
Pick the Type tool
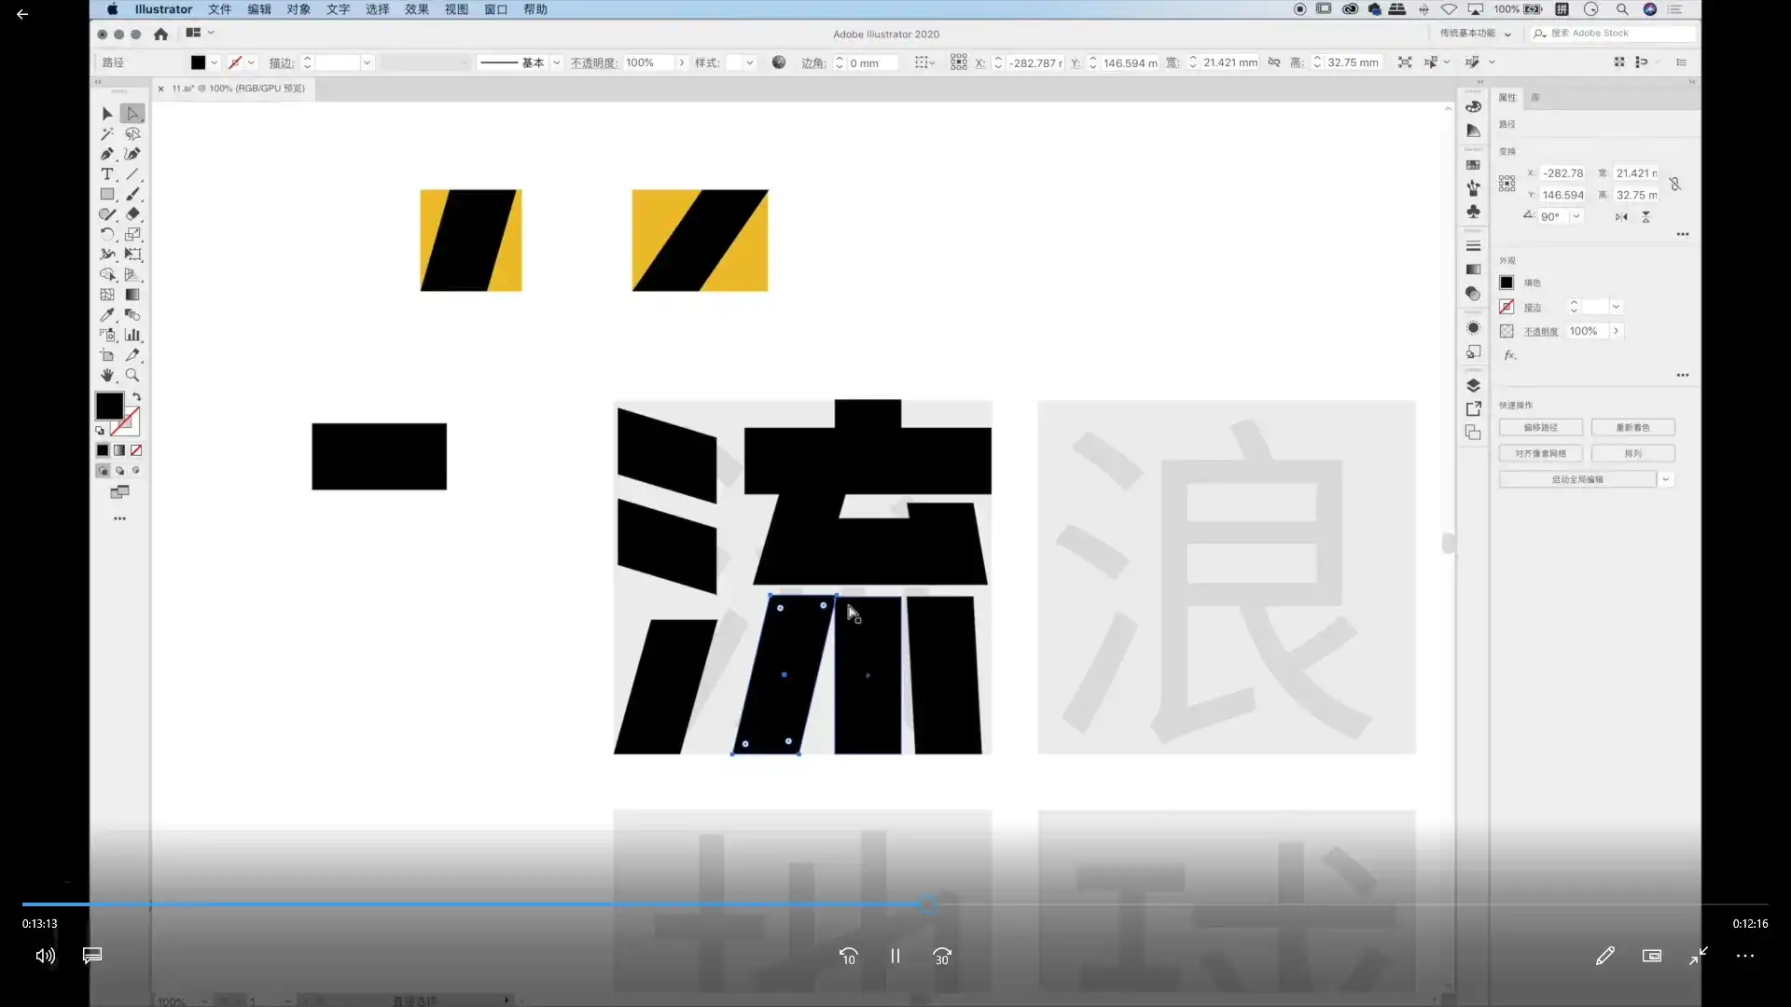(105, 174)
